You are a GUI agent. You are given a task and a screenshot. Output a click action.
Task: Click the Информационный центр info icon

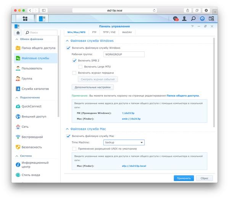[x=18, y=165]
